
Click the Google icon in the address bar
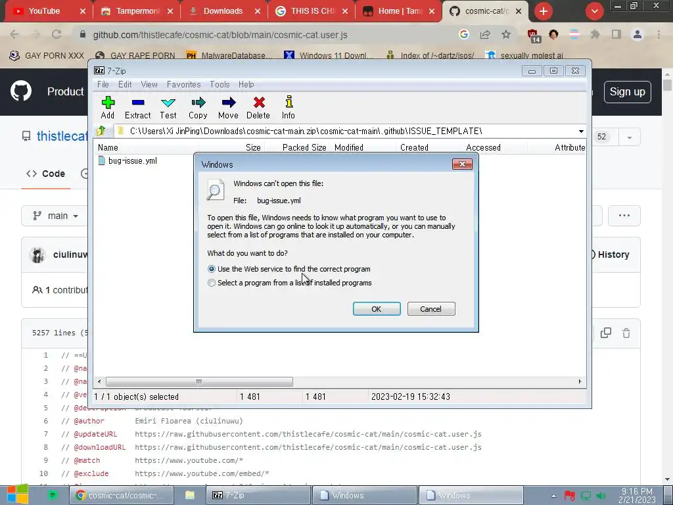(463, 35)
